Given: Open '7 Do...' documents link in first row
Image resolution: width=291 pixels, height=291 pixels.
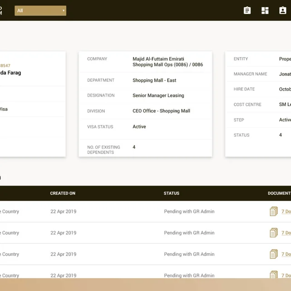Looking at the screenshot, I should 286,212.
